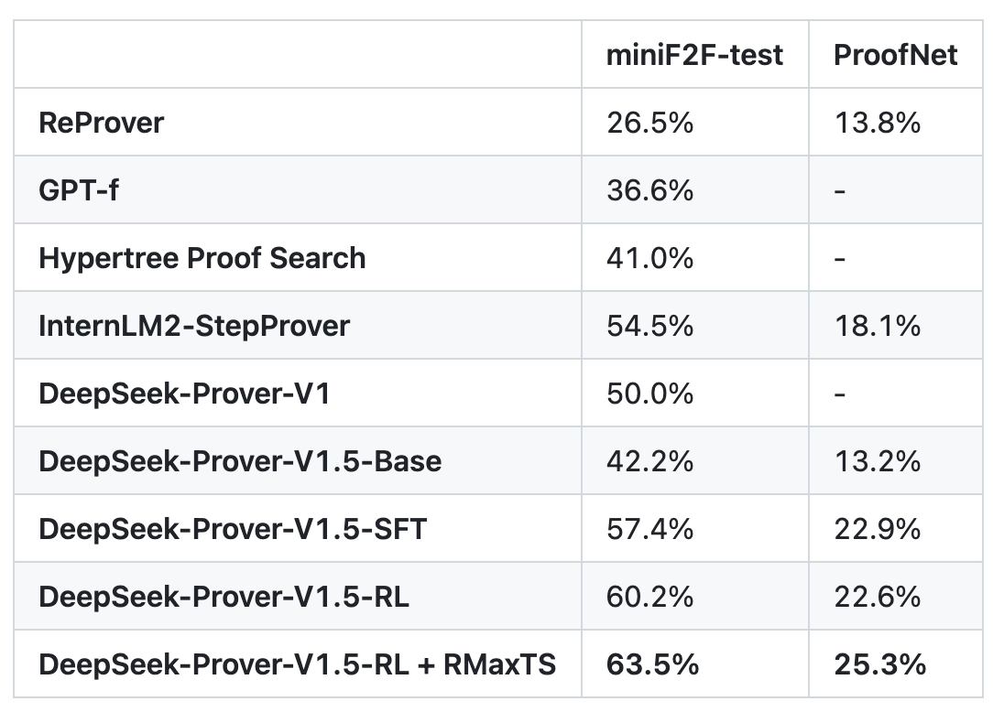Viewport: 993px width, 712px height.
Task: Click DeepSeek-Prover-V1.5-RL model name
Action: pyautogui.click(x=224, y=597)
